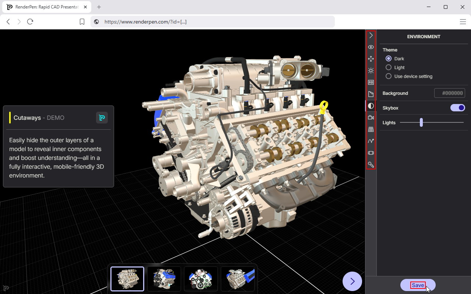This screenshot has width=471, height=294.
Task: Select the Dark theme radio button
Action: 389,59
